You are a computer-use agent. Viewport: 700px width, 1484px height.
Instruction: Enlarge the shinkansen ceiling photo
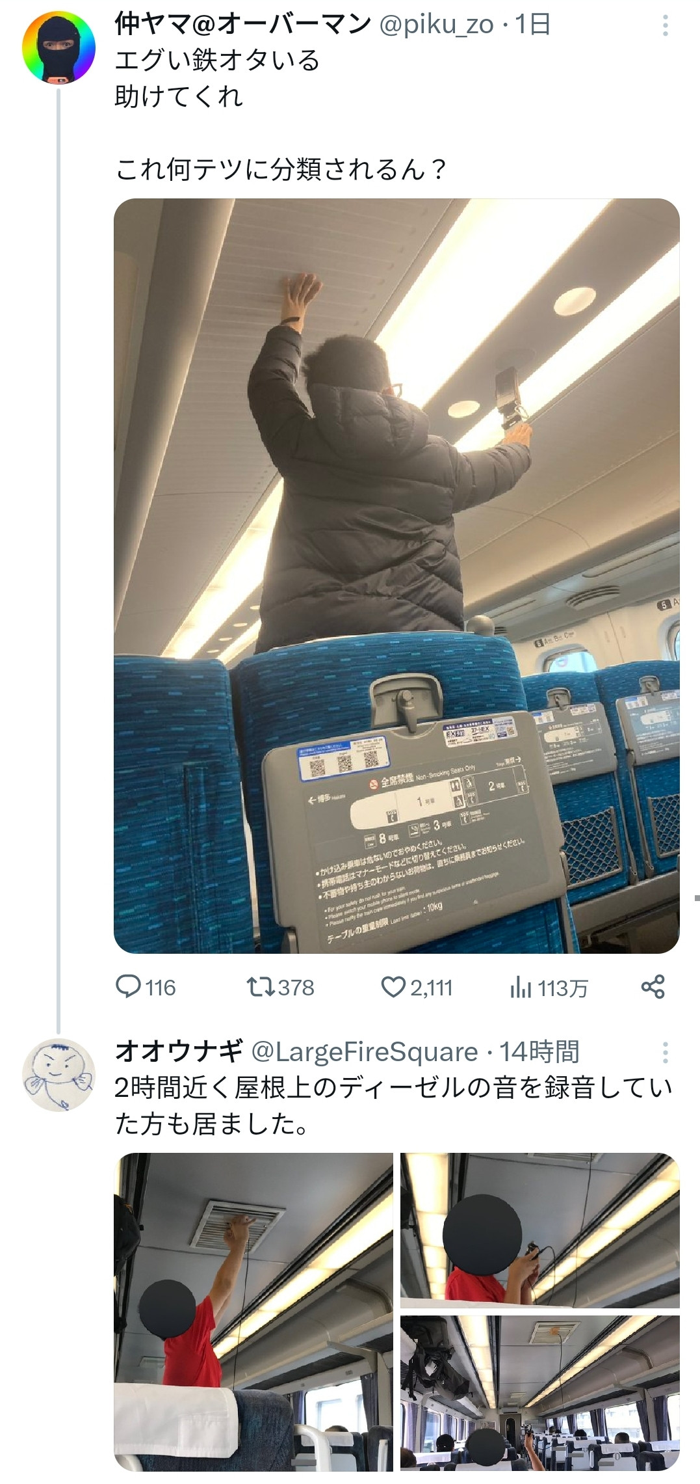tap(396, 576)
